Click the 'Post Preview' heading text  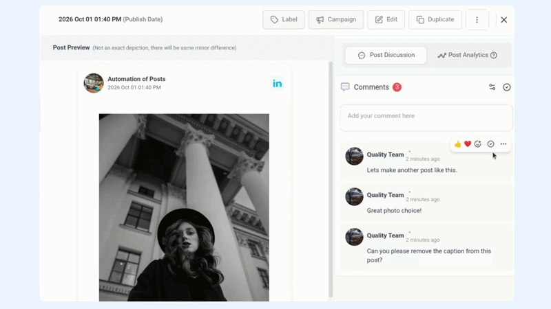click(72, 47)
